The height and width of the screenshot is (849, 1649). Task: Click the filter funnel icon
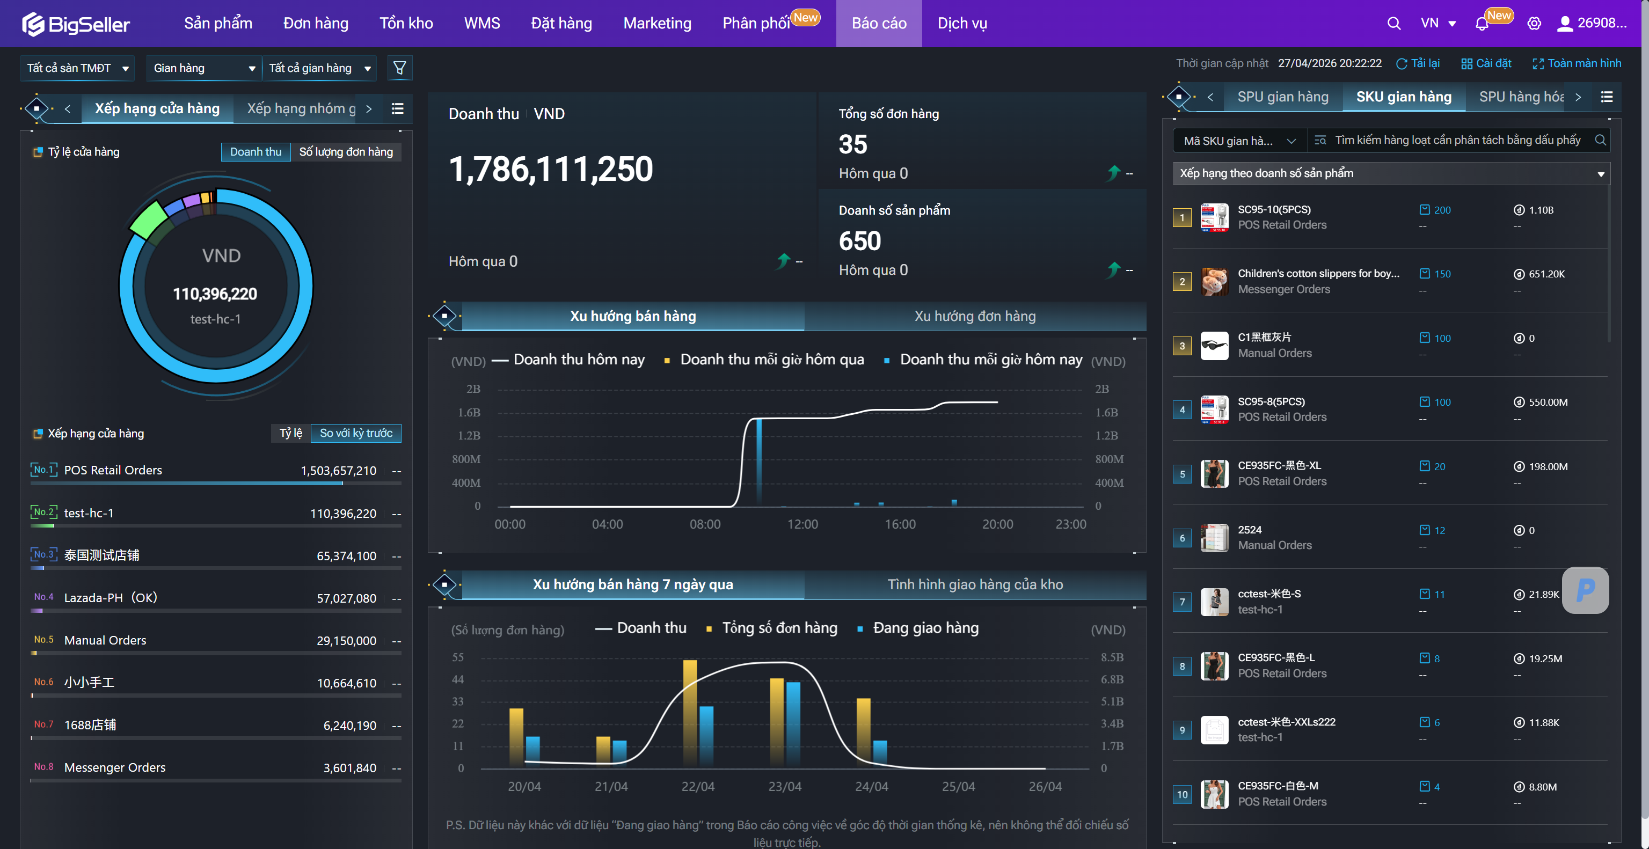(399, 68)
